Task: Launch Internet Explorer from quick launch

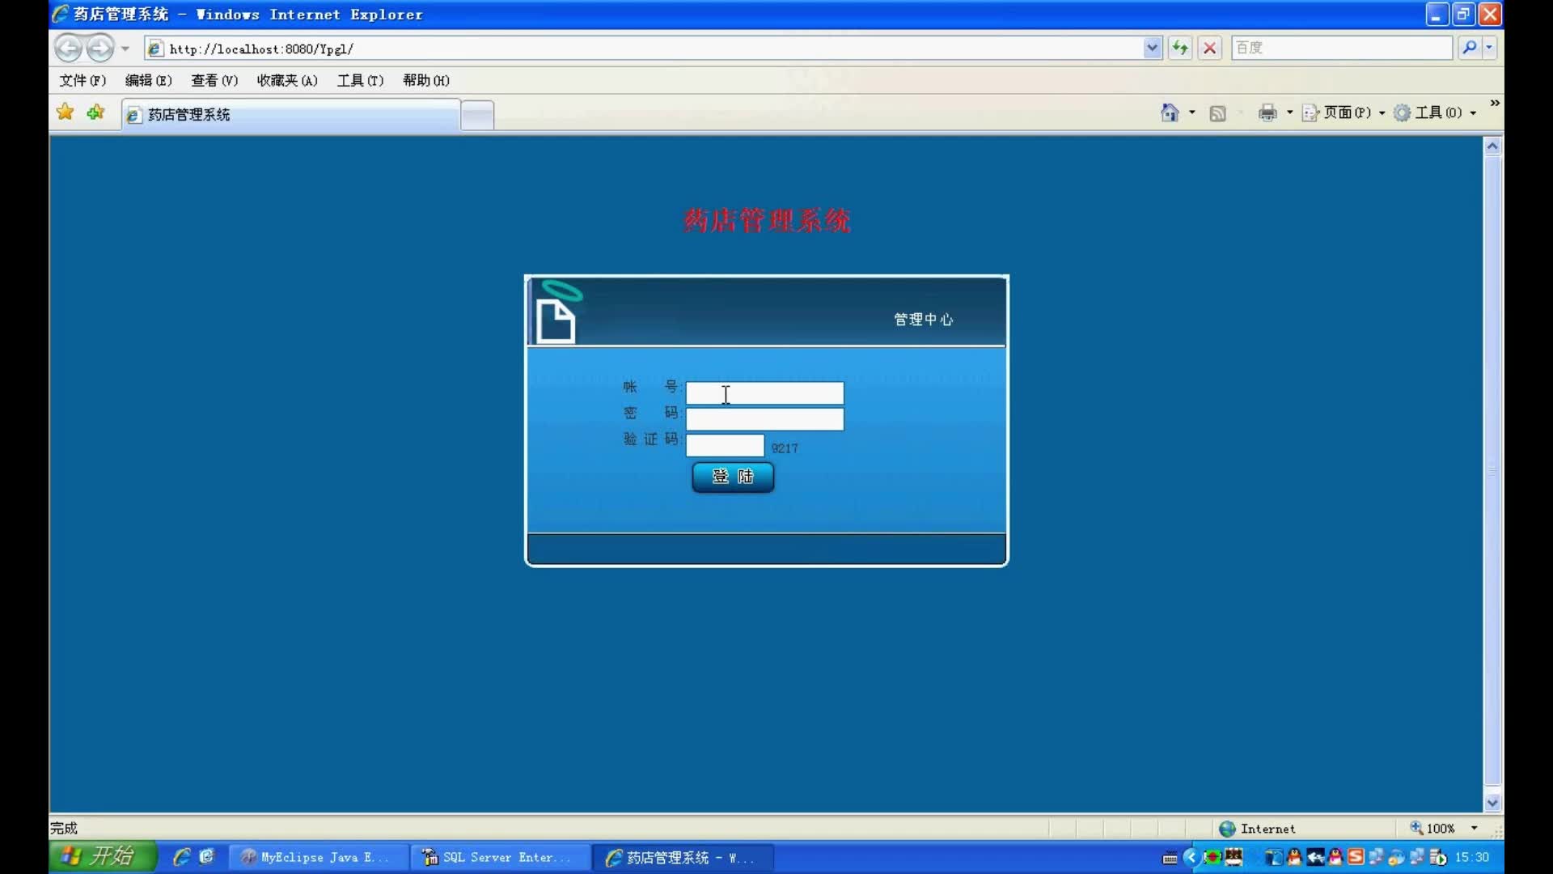Action: point(182,857)
